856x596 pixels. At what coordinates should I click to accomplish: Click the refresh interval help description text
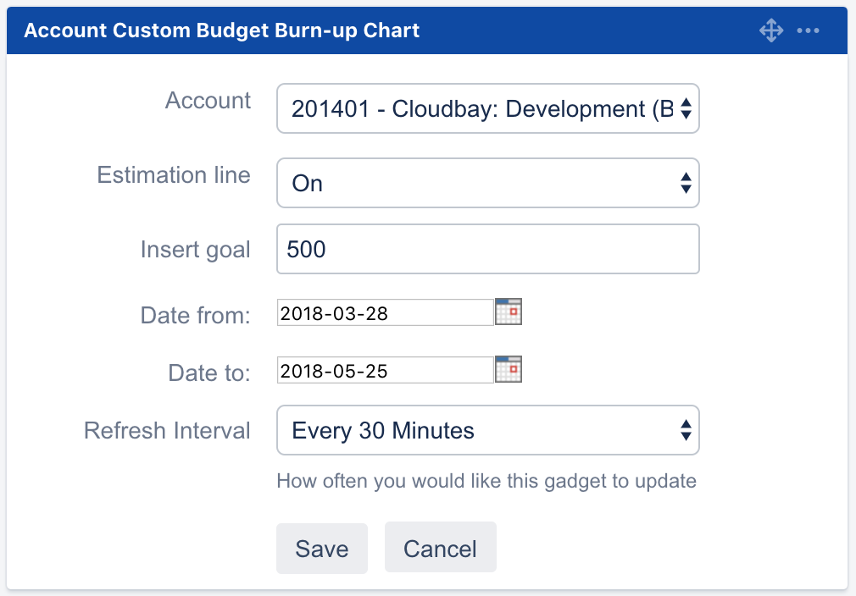pyautogui.click(x=486, y=482)
